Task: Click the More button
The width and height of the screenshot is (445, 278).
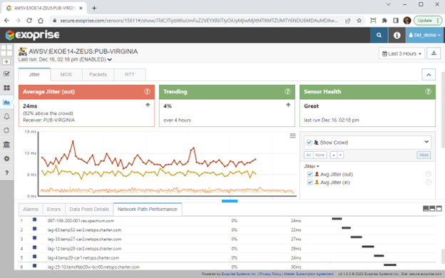Action: [424, 155]
